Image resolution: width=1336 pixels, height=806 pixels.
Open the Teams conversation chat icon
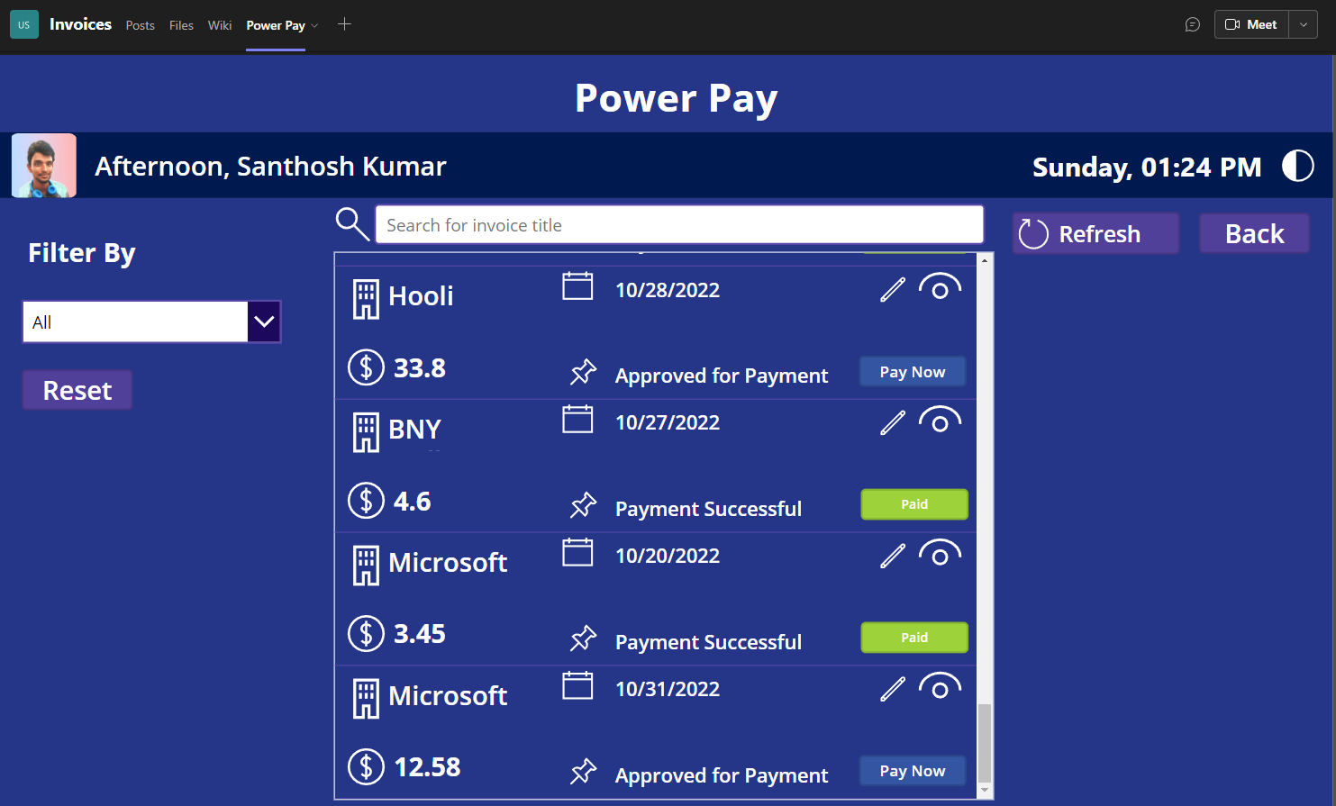click(x=1193, y=24)
